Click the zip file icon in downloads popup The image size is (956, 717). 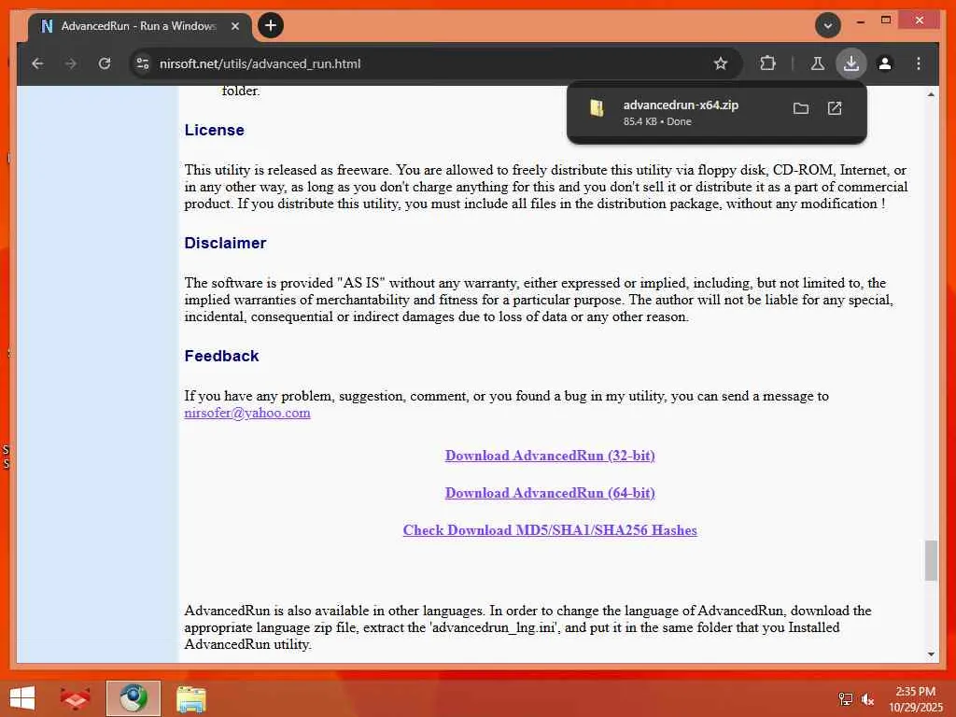pyautogui.click(x=597, y=108)
